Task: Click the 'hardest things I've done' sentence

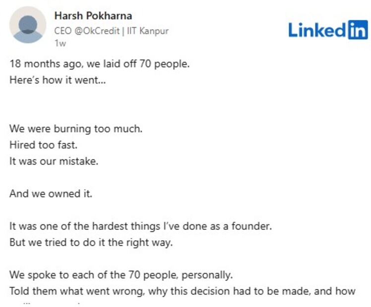Action: [141, 226]
